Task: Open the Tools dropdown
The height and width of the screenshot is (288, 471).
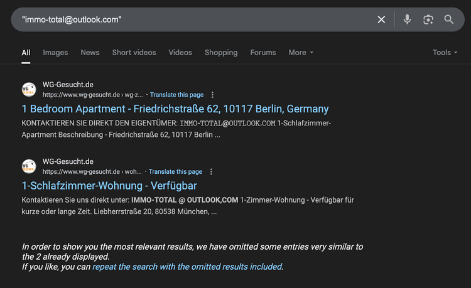Action: (x=445, y=53)
